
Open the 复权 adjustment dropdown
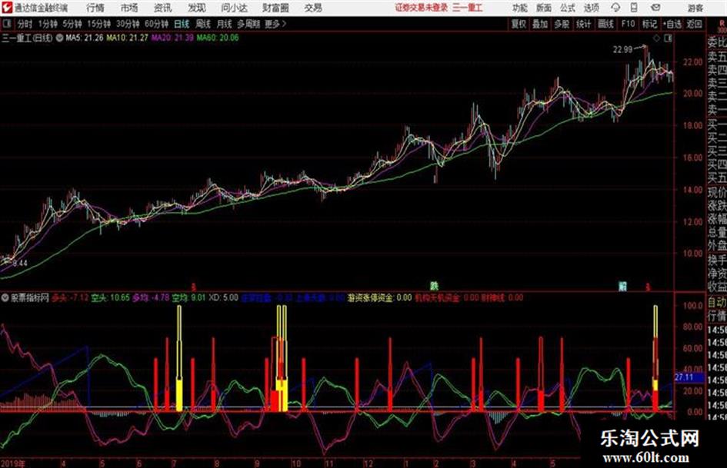point(519,24)
